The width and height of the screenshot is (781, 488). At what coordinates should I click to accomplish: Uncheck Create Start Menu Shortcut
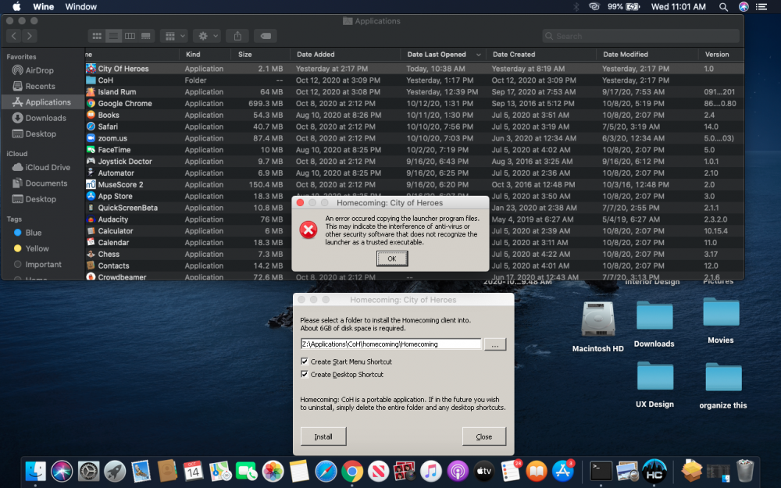tap(305, 362)
